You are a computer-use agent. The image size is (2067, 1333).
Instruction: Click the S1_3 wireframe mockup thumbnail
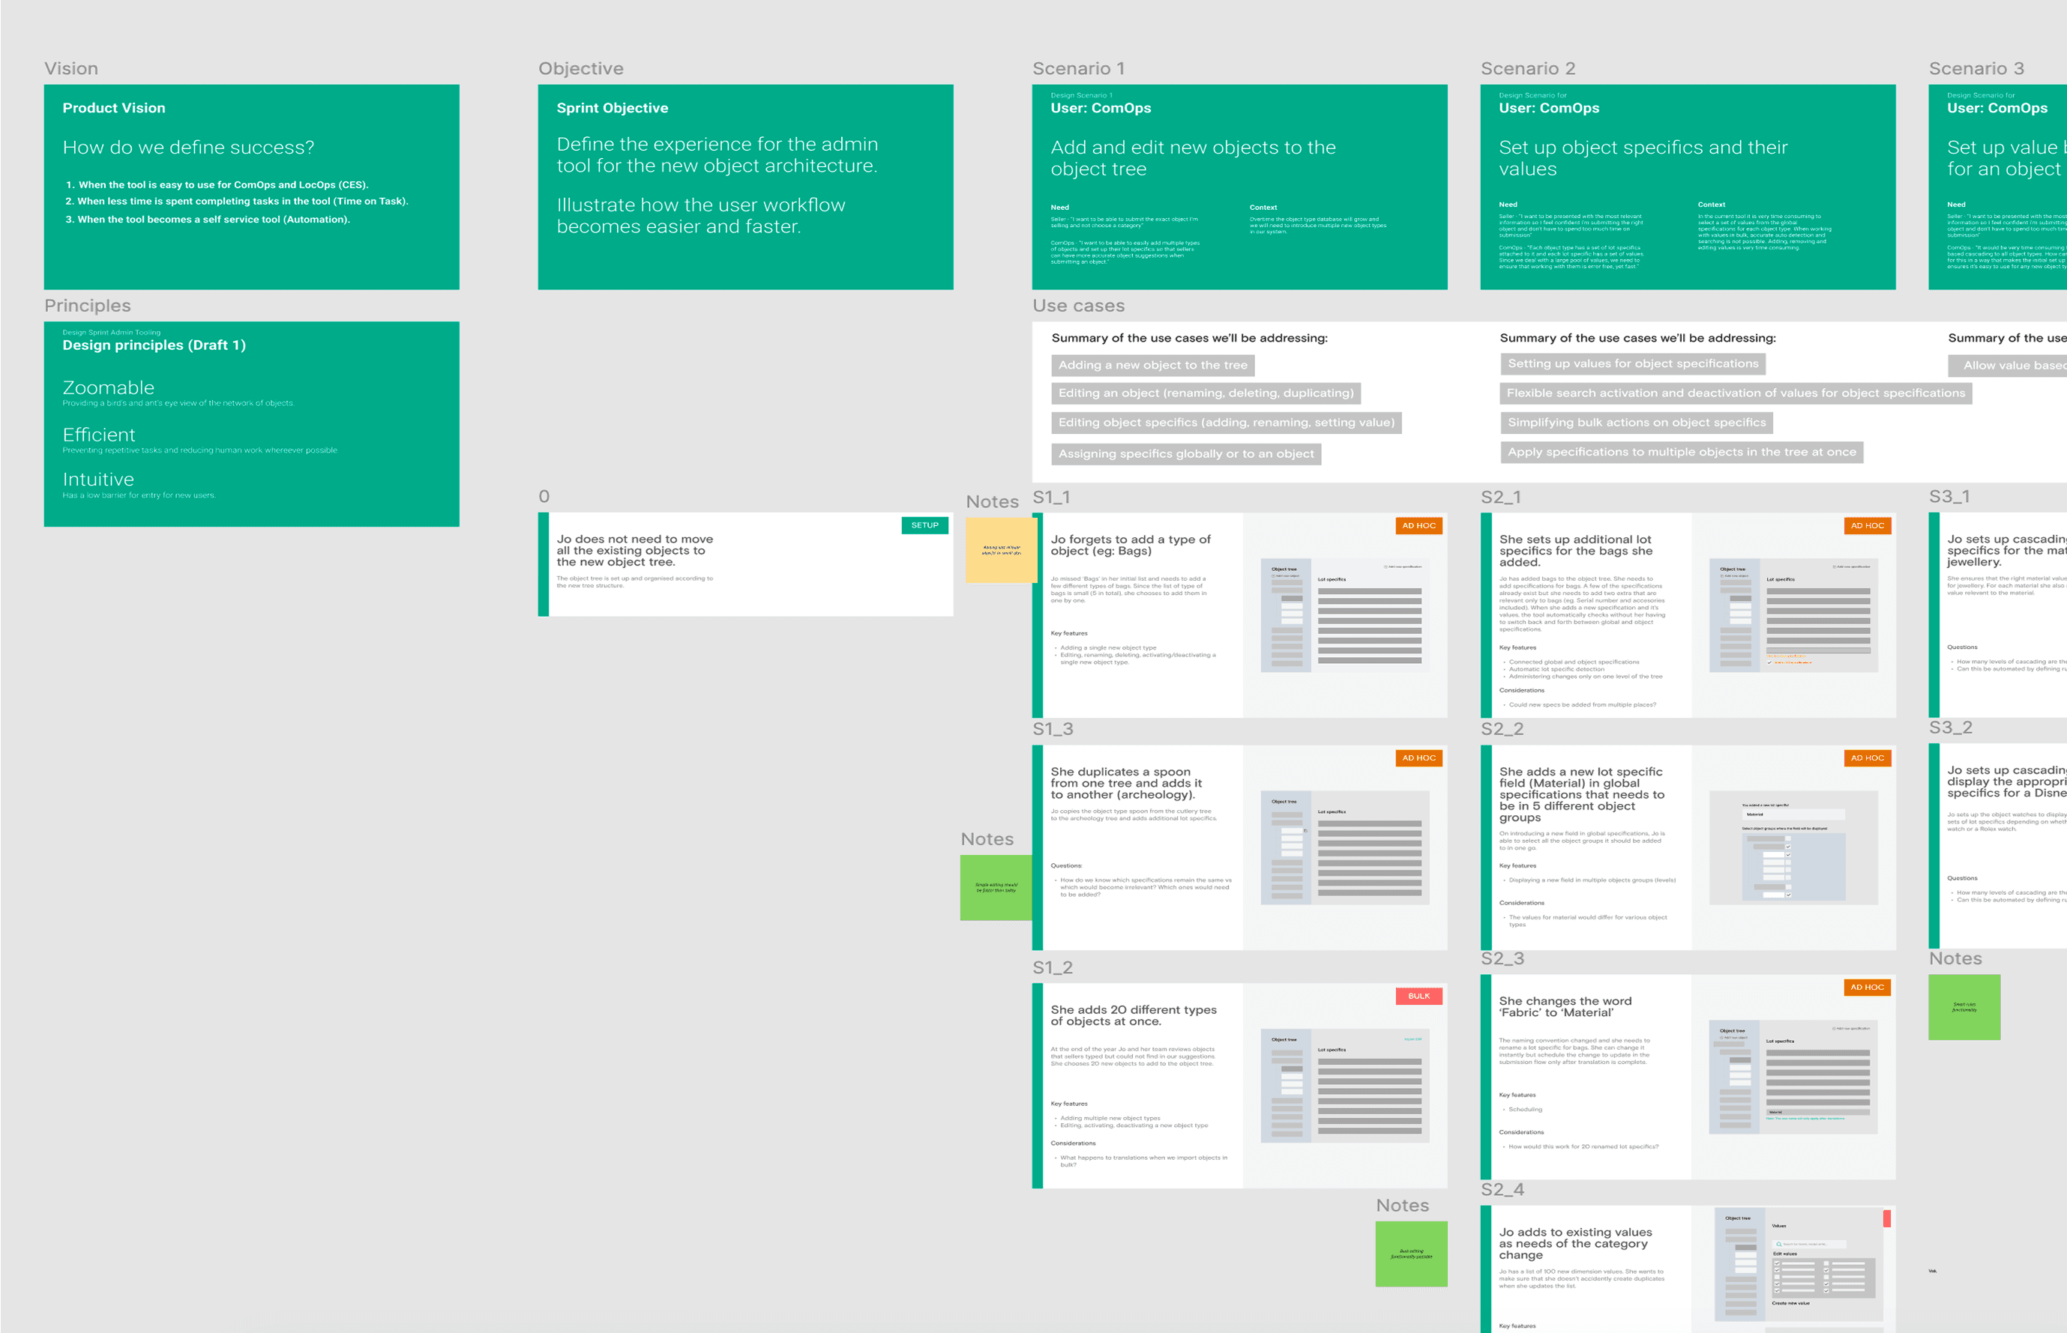(1344, 847)
